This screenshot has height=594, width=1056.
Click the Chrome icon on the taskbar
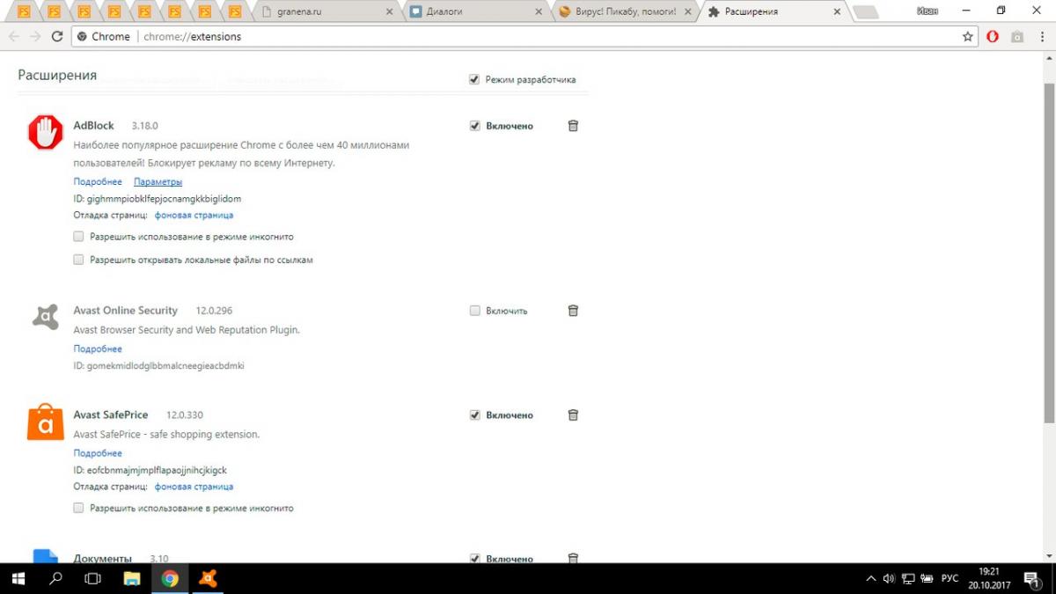pos(170,578)
